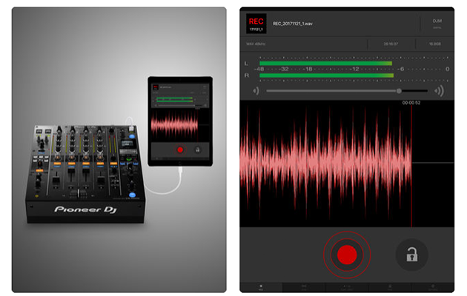Click the playhead time marker 00:00:52
Viewport: 467px width, 296px height.
[411, 104]
